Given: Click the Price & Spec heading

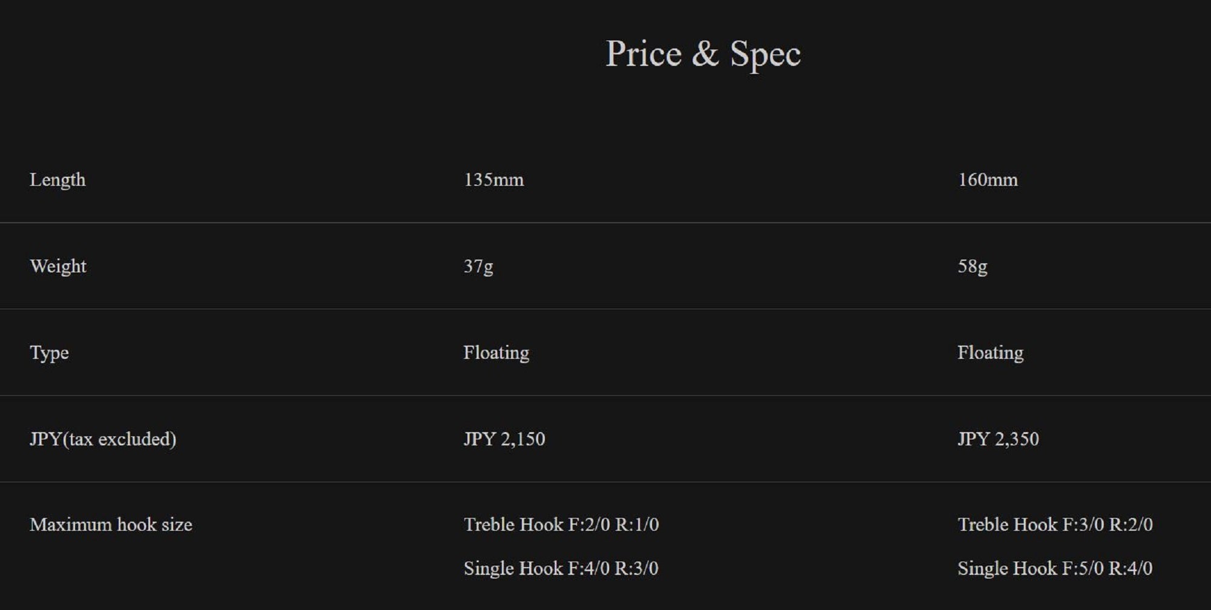Looking at the screenshot, I should (703, 54).
